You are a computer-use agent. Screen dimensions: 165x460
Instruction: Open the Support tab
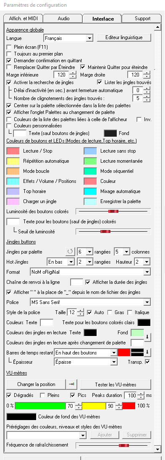pos(143,19)
